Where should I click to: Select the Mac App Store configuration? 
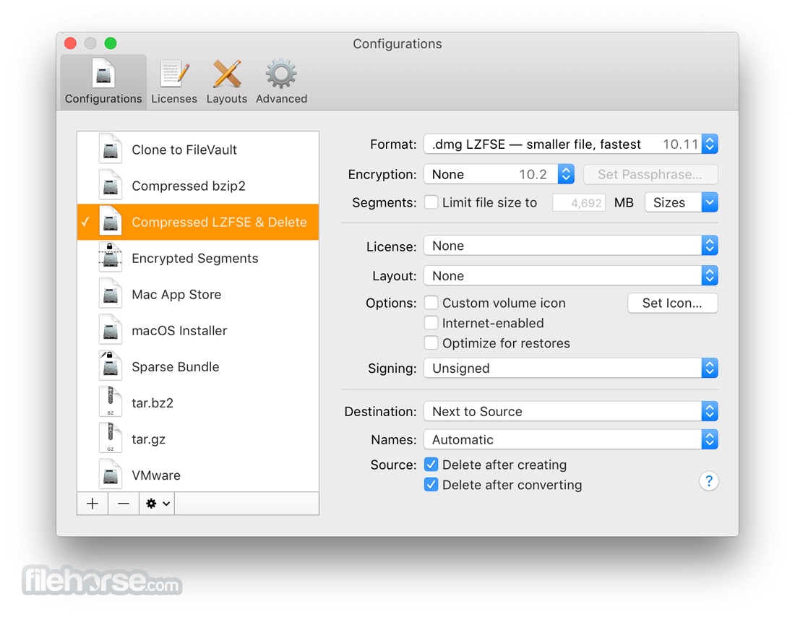(198, 294)
